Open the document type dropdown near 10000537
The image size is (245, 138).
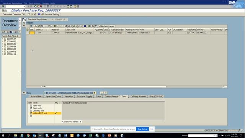tap(52, 20)
